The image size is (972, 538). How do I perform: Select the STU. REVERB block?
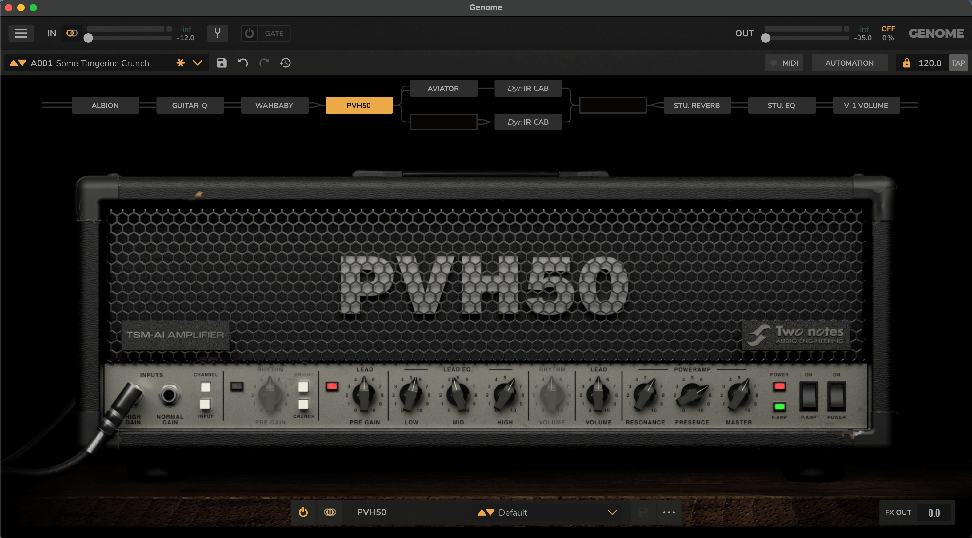coord(697,105)
